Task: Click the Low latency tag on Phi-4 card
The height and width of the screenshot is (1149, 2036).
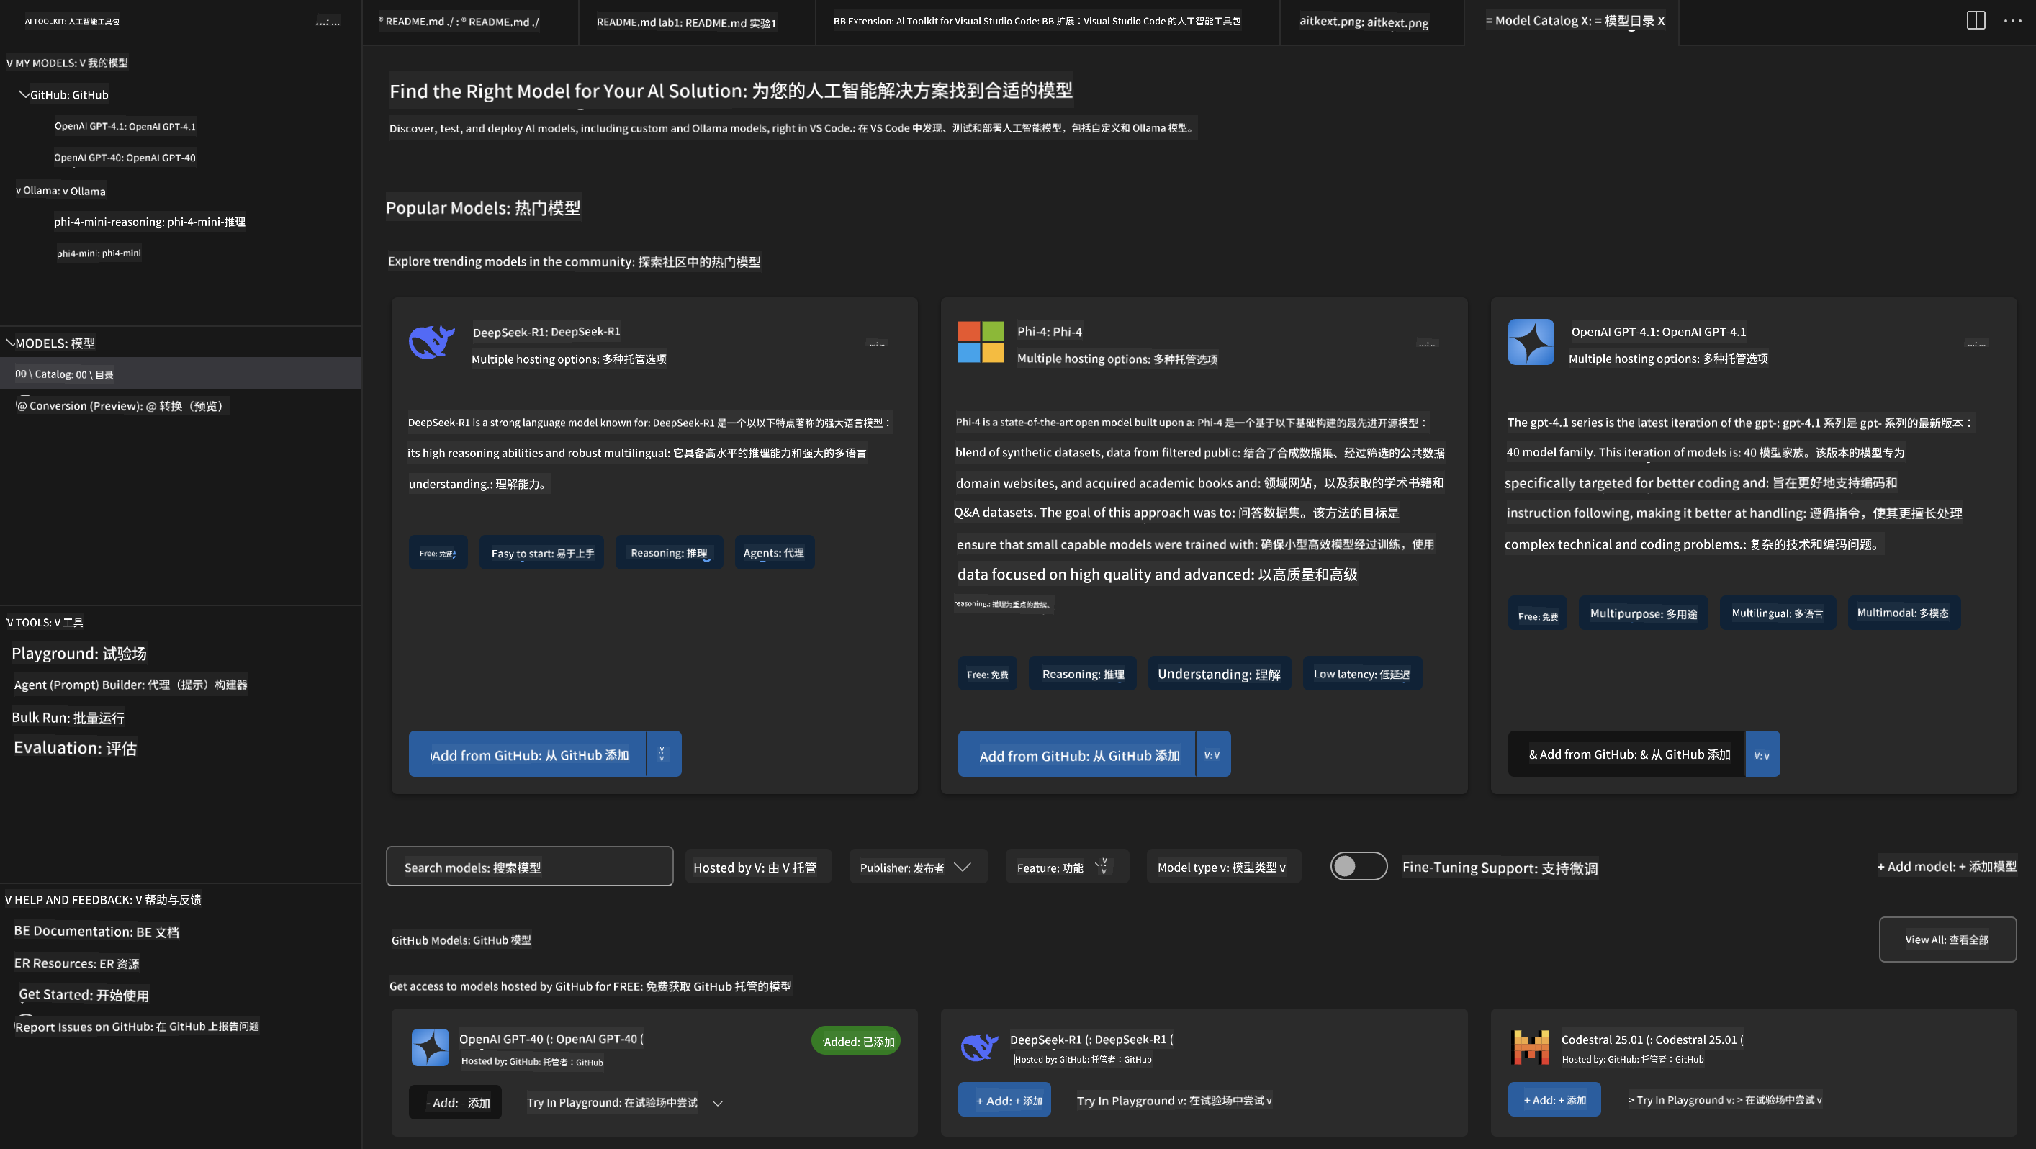Action: pyautogui.click(x=1362, y=674)
